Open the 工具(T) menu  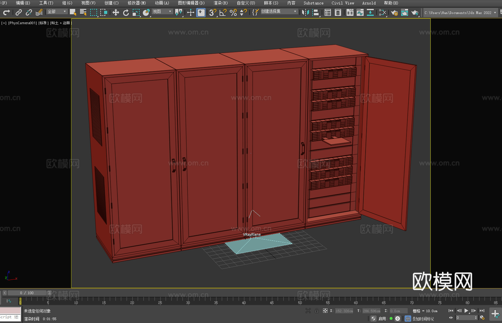(x=46, y=3)
